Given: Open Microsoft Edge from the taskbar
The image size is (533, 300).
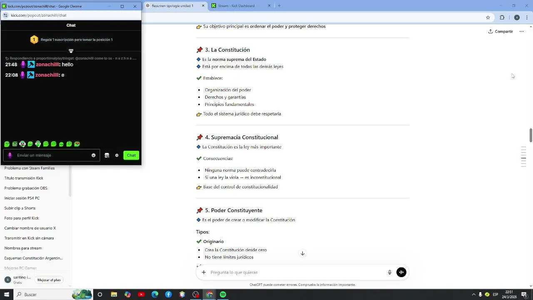Looking at the screenshot, I should pyautogui.click(x=155, y=295).
